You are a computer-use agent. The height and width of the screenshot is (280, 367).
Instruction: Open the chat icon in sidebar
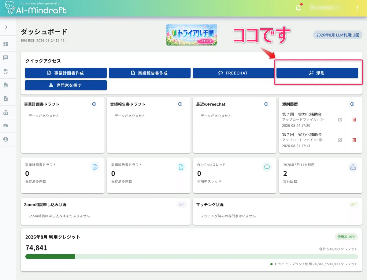tap(6, 58)
